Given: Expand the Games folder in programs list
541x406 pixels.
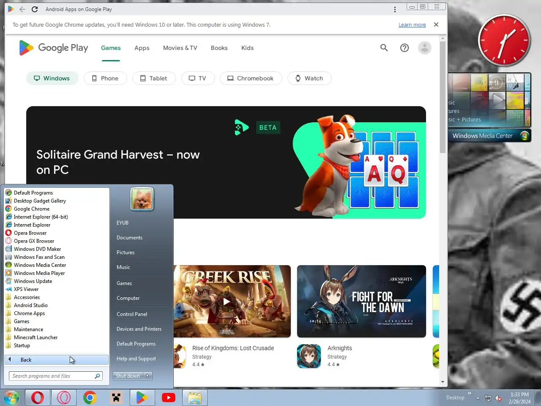Looking at the screenshot, I should pos(21,321).
